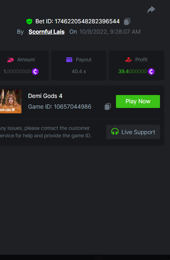This screenshot has height=260, width=170.
Task: Click the red Profit hand icon
Action: tap(128, 60)
